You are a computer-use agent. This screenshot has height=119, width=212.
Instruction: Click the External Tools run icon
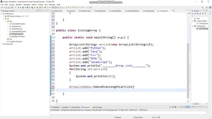point(32,8)
